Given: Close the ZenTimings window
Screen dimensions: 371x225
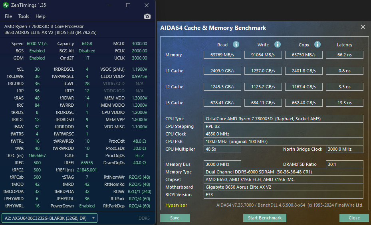Looking at the screenshot, I should [147, 5].
